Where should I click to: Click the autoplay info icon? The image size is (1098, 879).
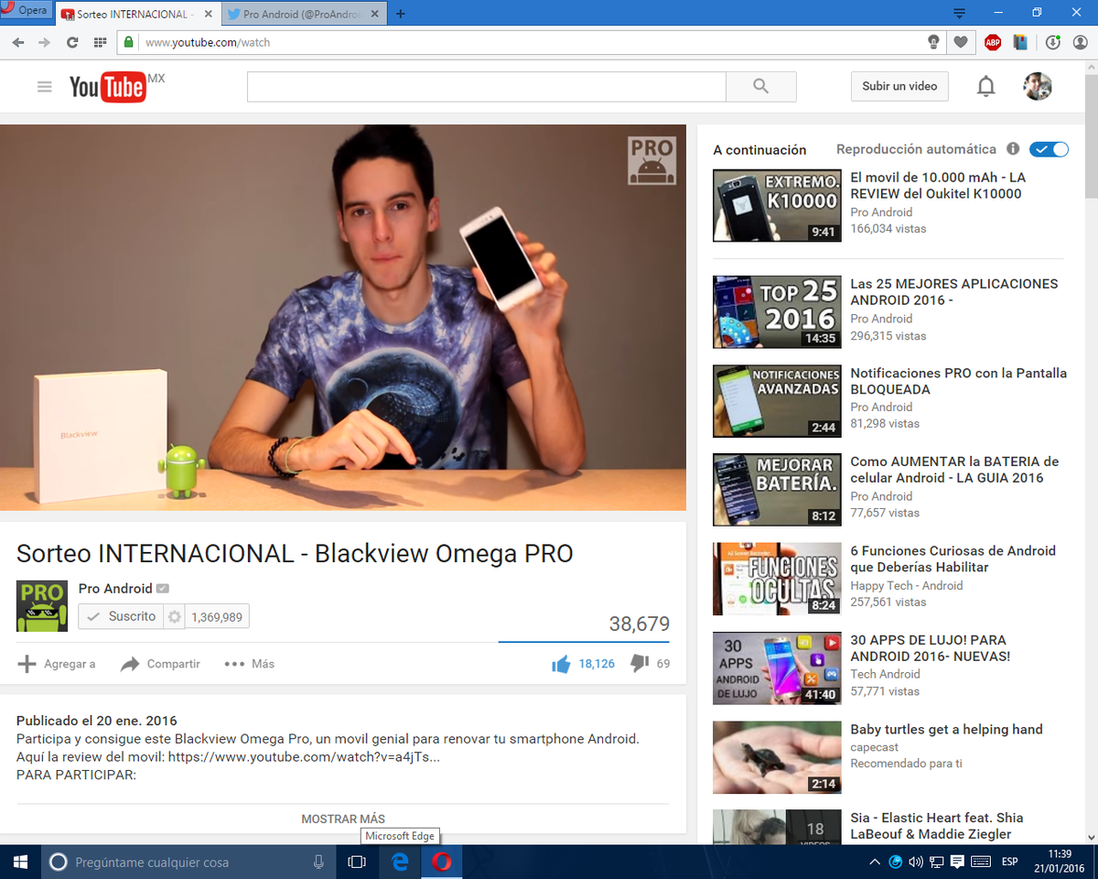click(1013, 149)
